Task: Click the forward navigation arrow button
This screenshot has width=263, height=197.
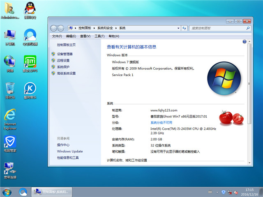Action: pyautogui.click(x=60, y=28)
